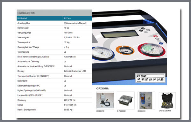The width and height of the screenshot is (191, 122).
Task: Click the OPZIONI heading
Action: click(103, 88)
